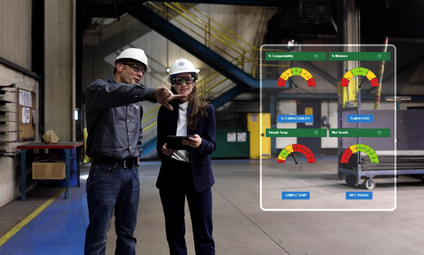Open three-dot menu on % Compactability panel
This screenshot has width=424, height=255.
point(323,56)
